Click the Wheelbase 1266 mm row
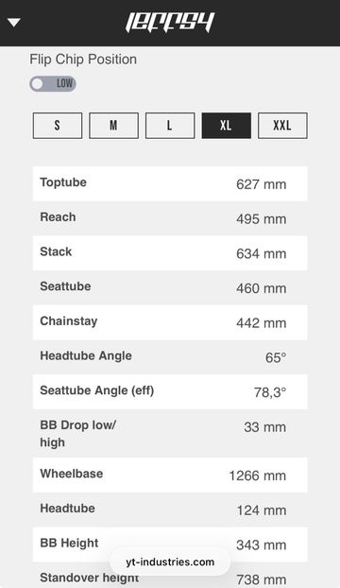Image resolution: width=340 pixels, height=588 pixels. coord(170,476)
